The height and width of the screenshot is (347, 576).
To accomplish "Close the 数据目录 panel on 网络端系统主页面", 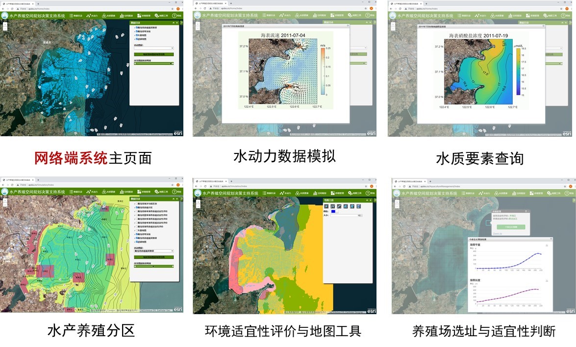I will tap(177, 23).
